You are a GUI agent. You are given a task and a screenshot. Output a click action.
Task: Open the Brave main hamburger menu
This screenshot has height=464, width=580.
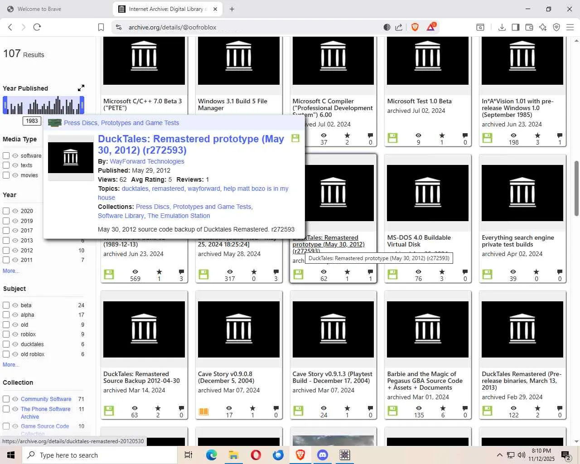pos(570,27)
